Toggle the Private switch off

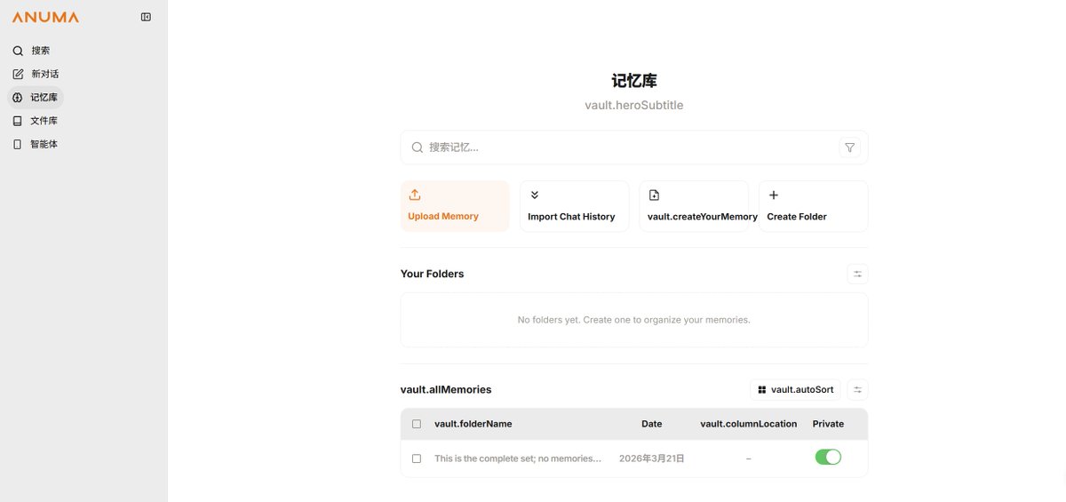point(828,458)
